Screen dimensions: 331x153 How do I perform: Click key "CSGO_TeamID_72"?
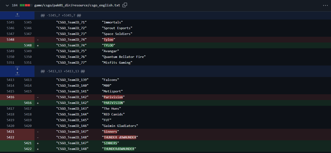point(71,28)
